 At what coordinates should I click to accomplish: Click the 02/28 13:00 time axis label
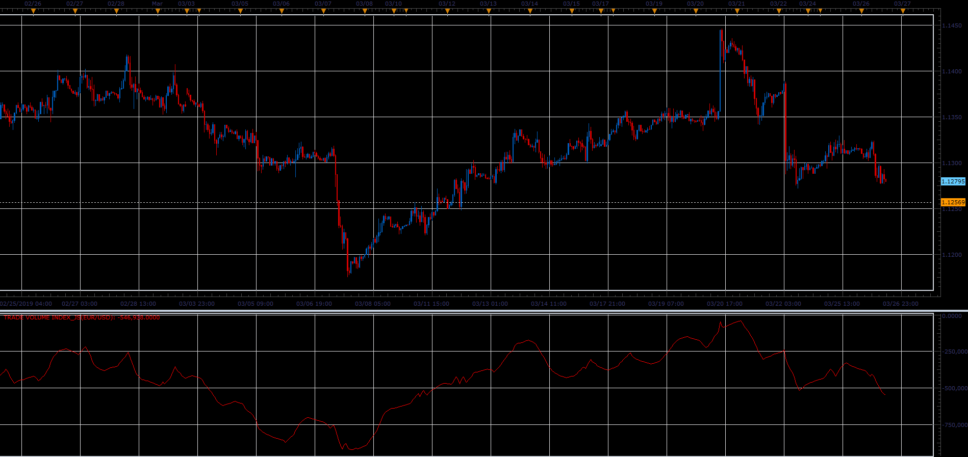[x=138, y=304]
